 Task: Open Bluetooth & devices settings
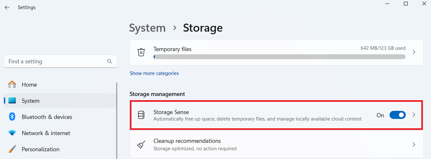tap(47, 117)
